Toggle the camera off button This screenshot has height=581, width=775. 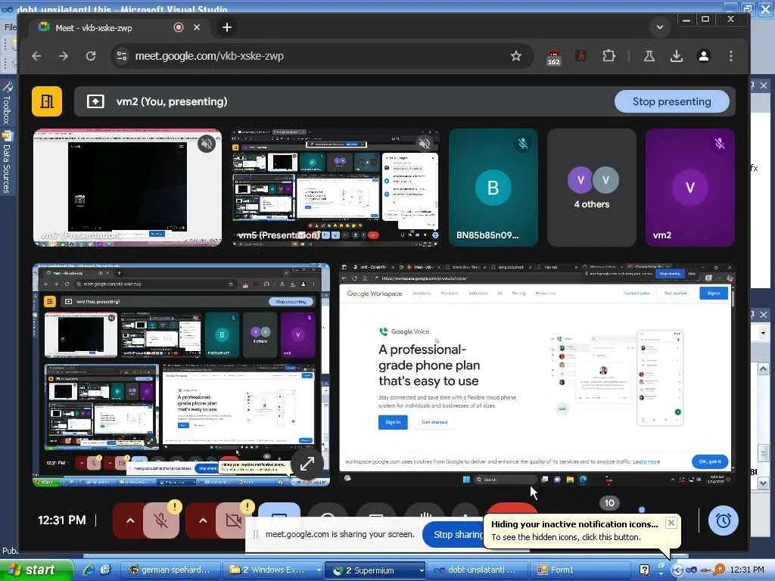pyautogui.click(x=233, y=520)
